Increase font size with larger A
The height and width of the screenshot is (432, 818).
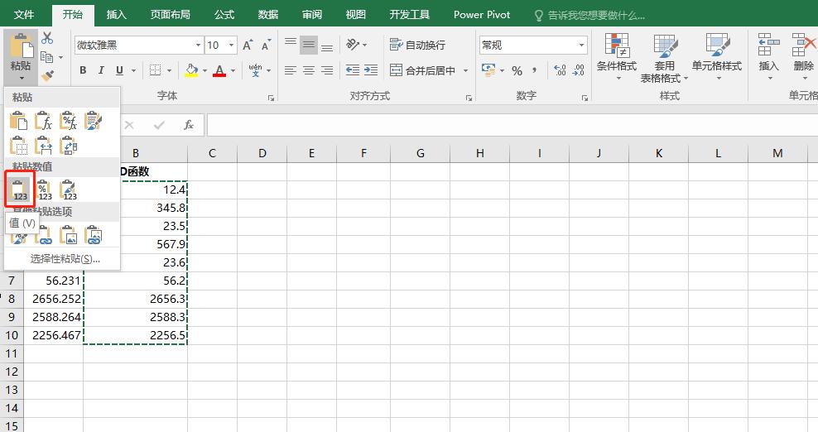coord(248,46)
